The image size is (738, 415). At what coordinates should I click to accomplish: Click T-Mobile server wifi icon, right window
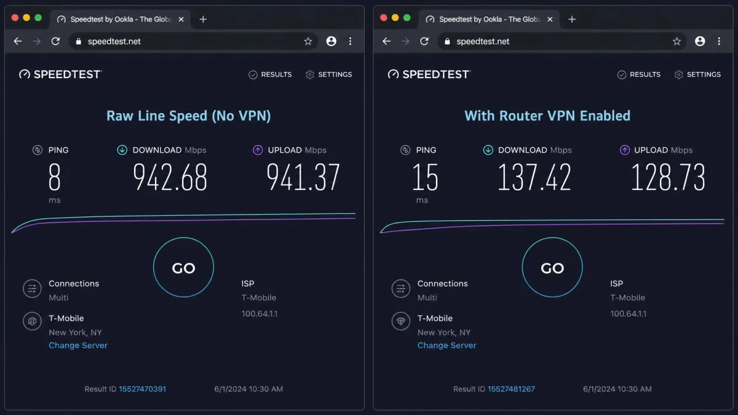401,321
